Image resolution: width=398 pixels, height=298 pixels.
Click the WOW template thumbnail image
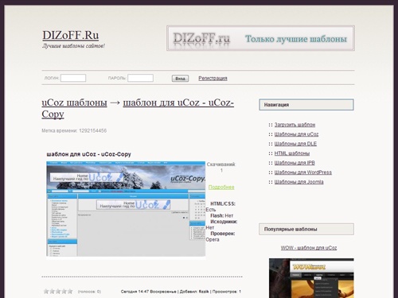311,278
